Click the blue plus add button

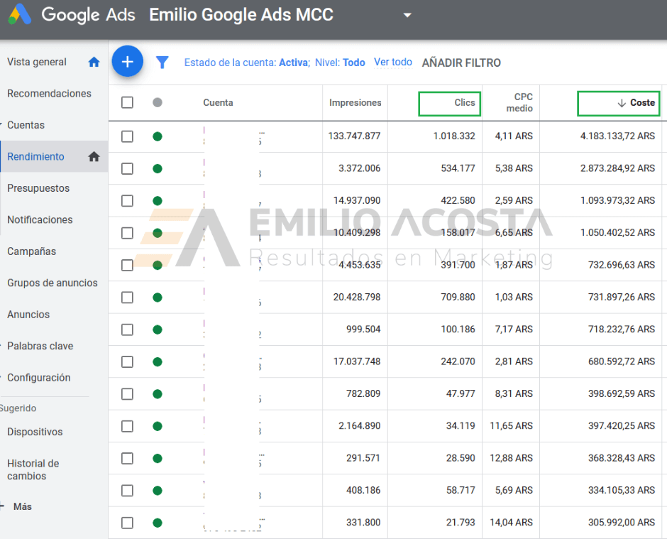click(127, 61)
